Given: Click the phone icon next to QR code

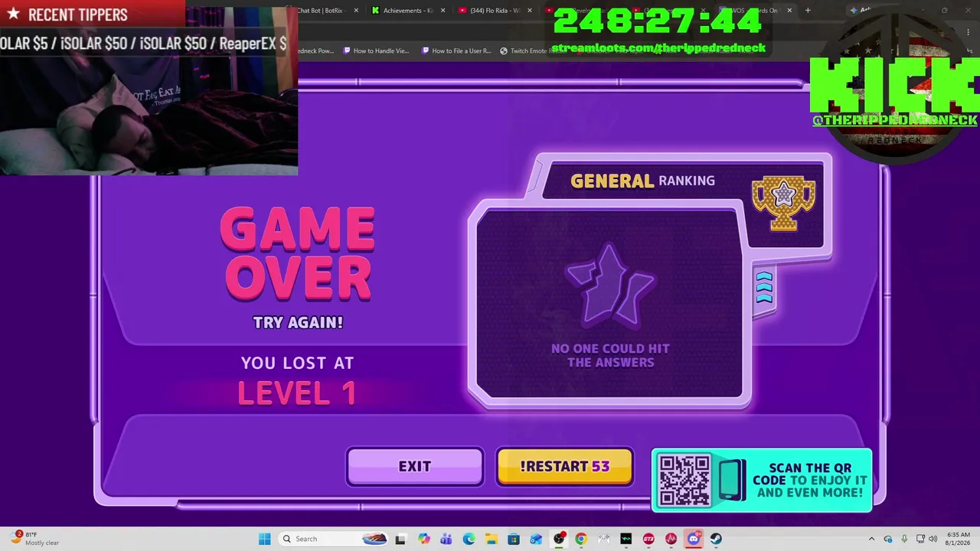Looking at the screenshot, I should [731, 480].
